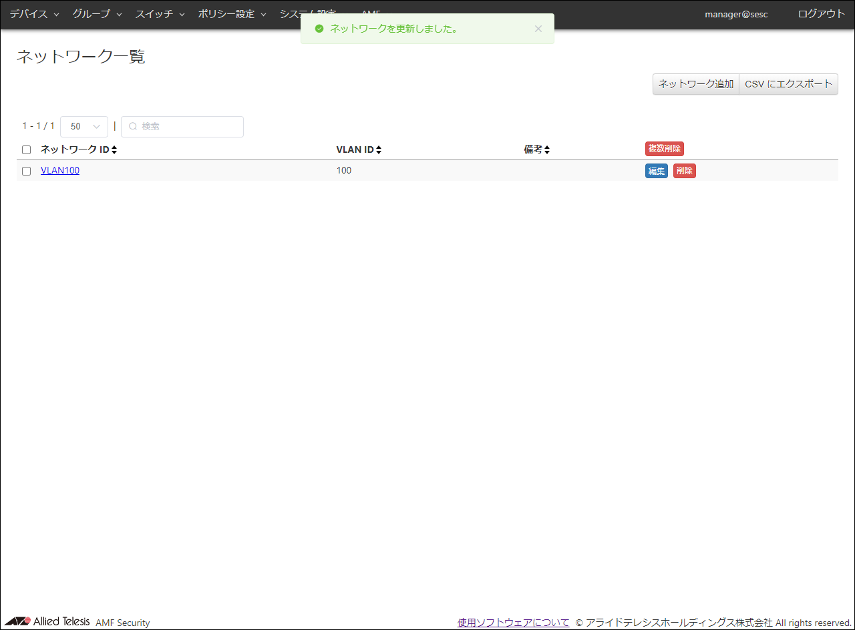
Task: Sort by 備考 column arrows
Action: [547, 150]
